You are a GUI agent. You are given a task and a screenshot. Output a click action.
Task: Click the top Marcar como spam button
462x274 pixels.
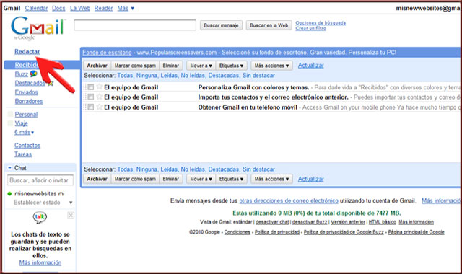pos(135,66)
